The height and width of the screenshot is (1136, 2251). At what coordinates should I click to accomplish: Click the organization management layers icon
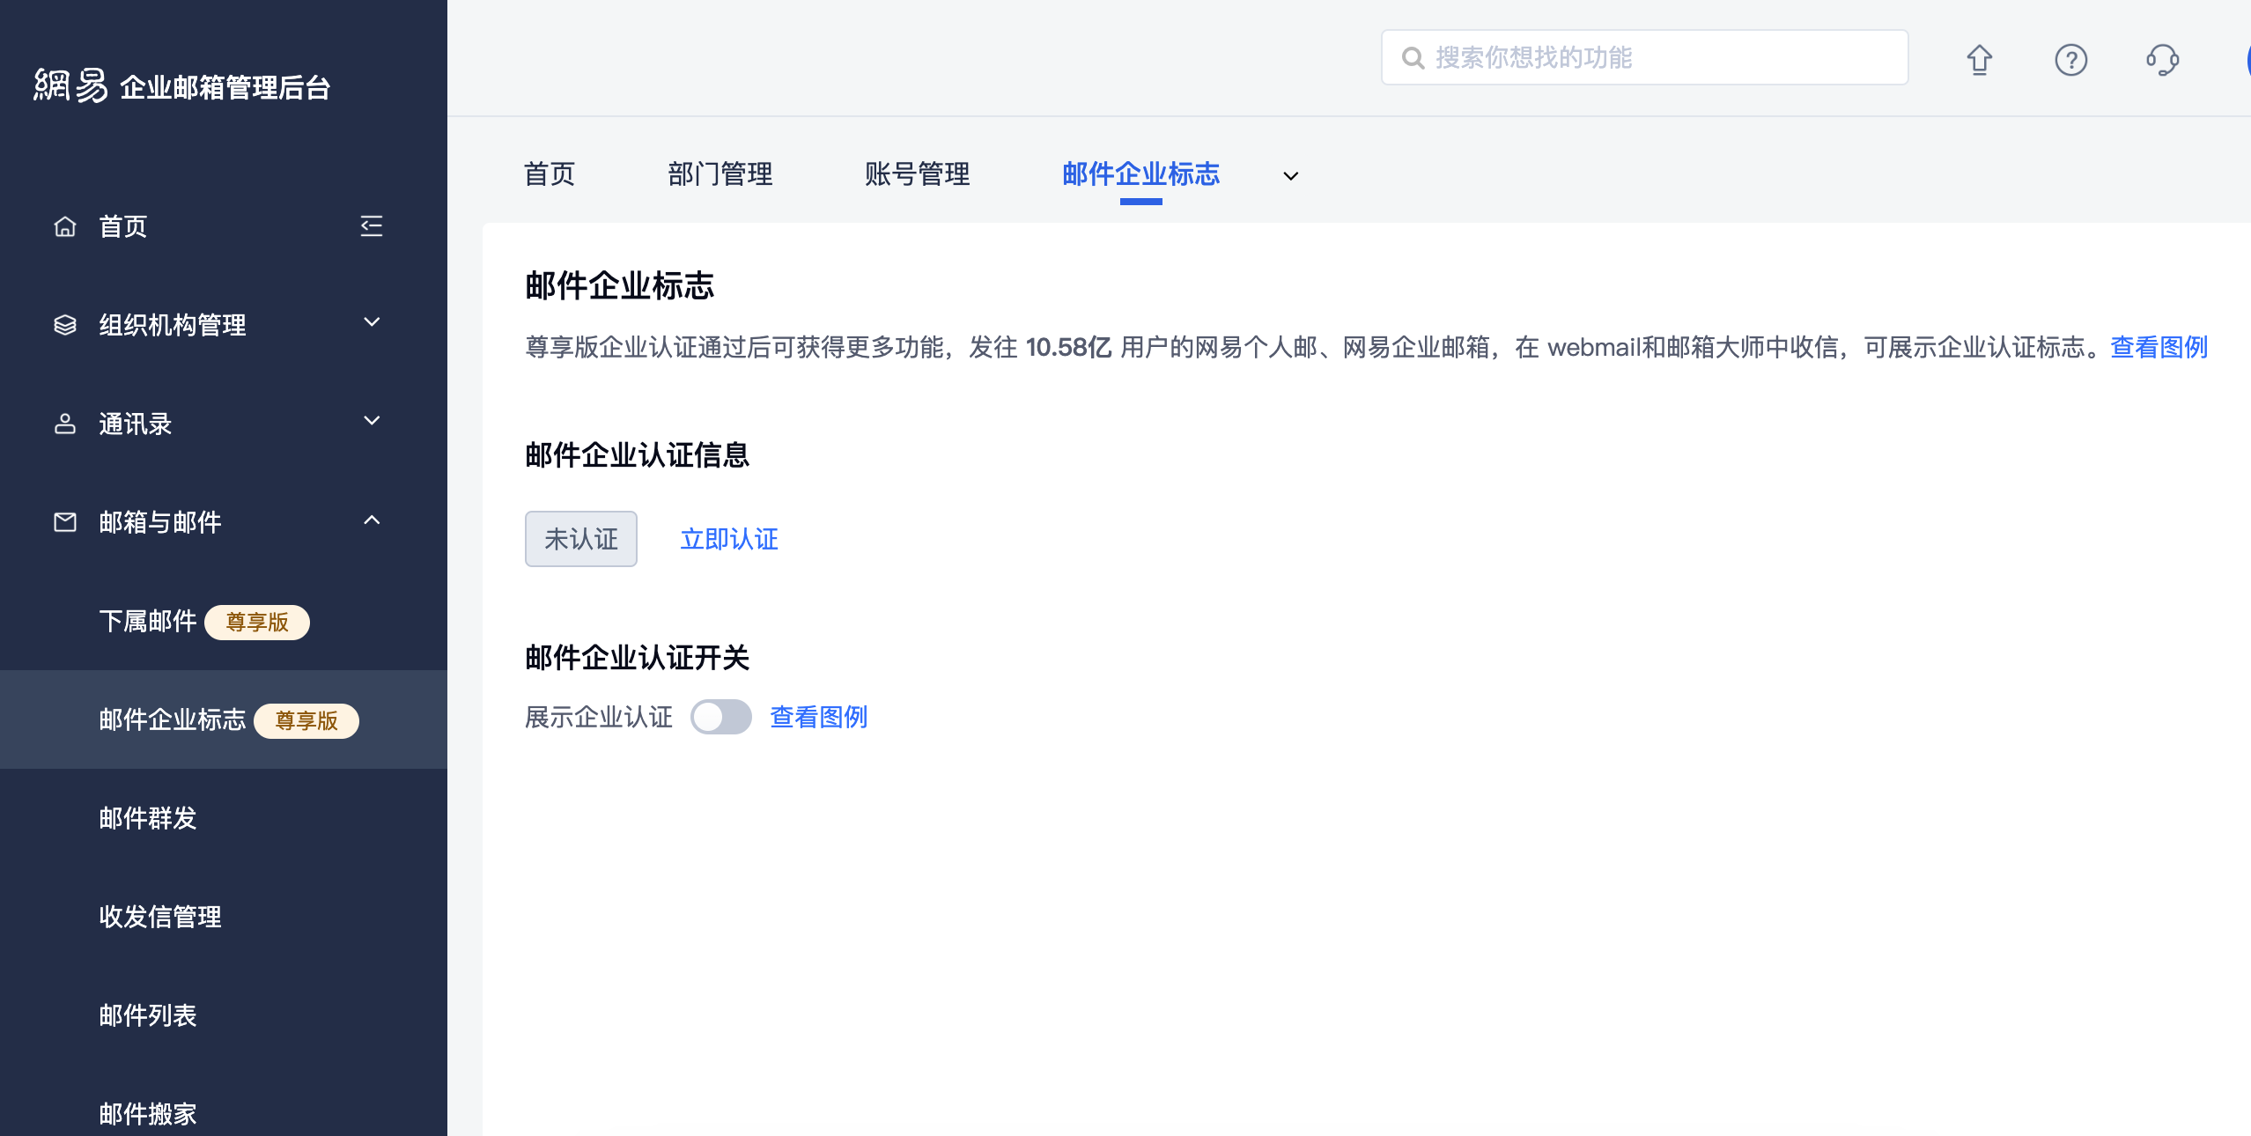point(65,325)
